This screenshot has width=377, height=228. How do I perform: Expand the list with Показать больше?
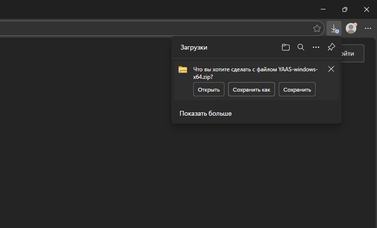pos(206,113)
